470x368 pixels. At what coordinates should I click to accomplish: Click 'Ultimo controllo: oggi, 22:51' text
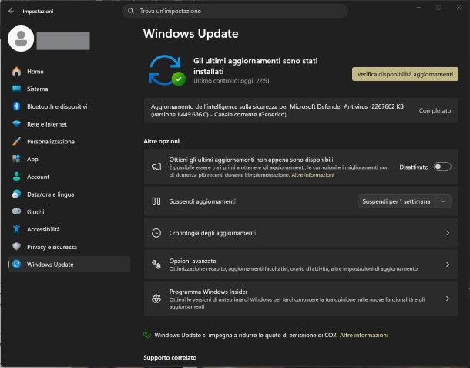click(x=231, y=81)
